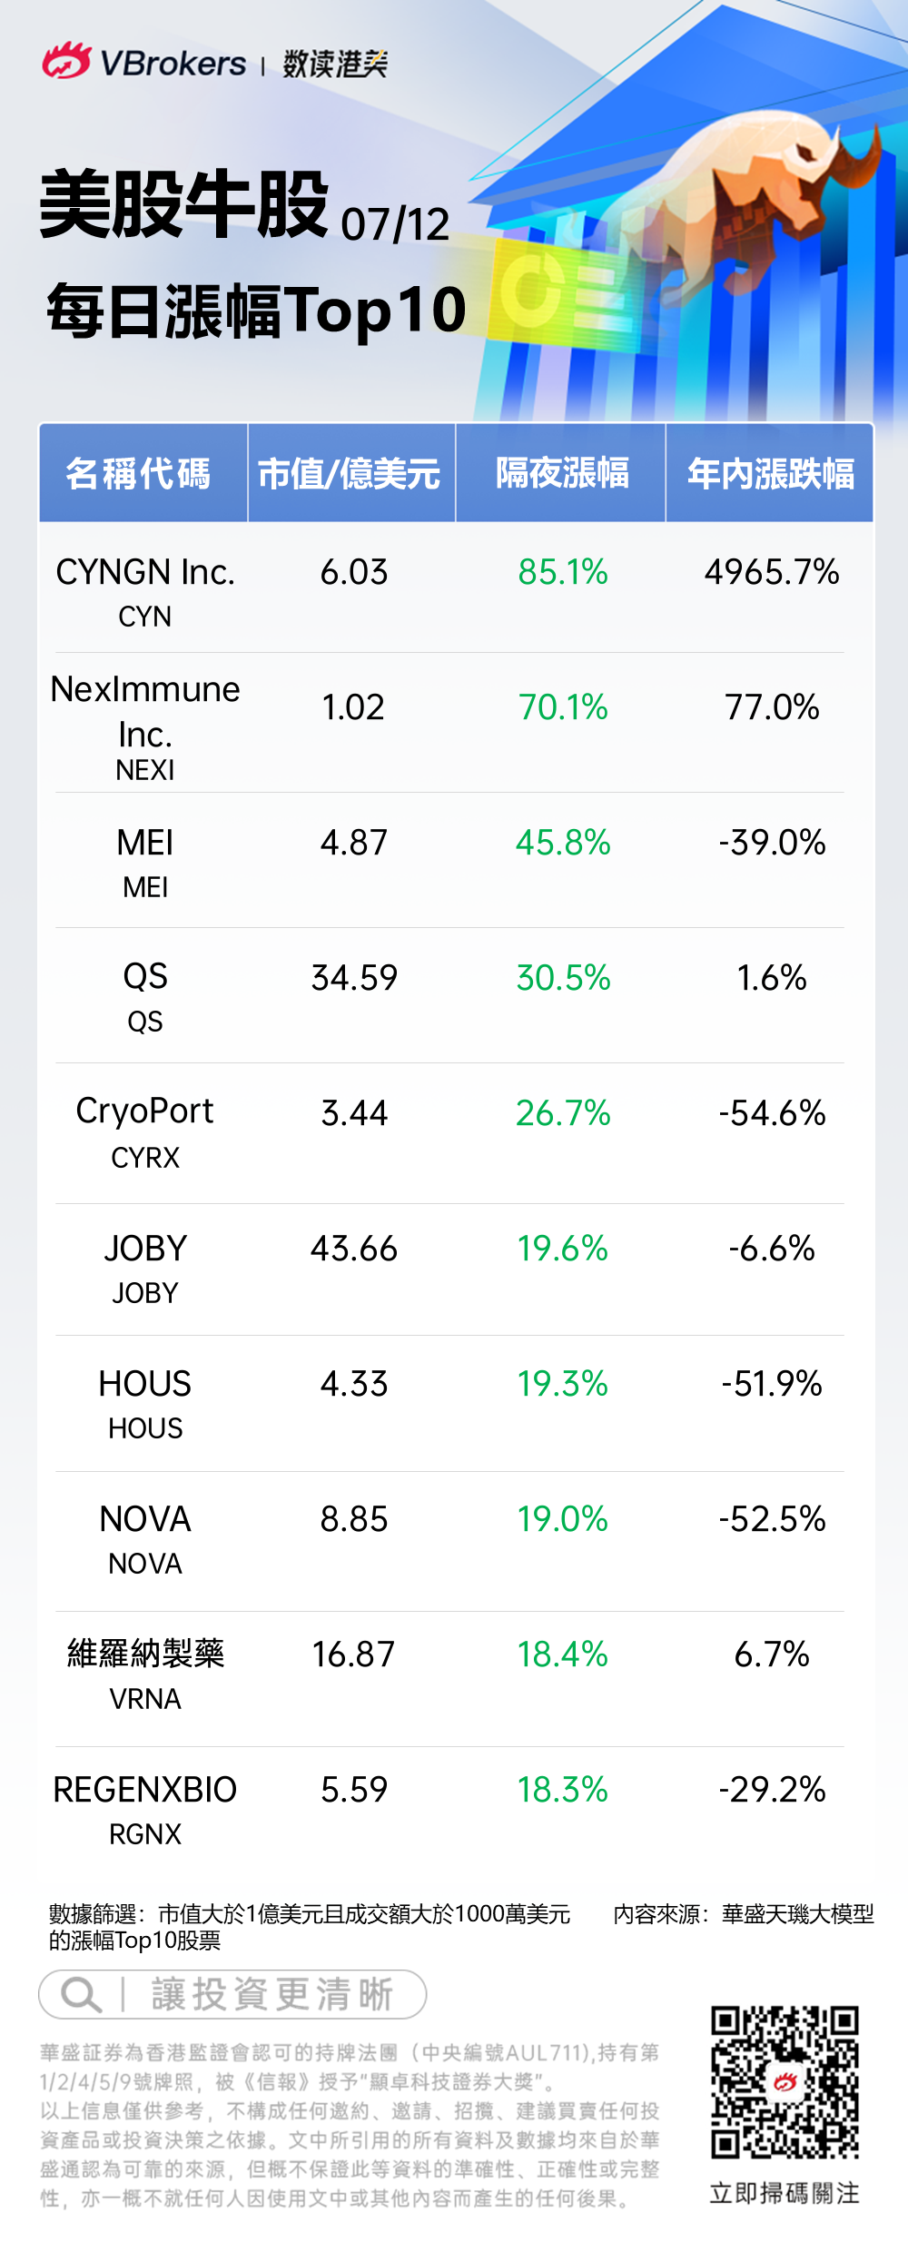Open the 維羅納製藥 VRNA entry

(x=145, y=1672)
